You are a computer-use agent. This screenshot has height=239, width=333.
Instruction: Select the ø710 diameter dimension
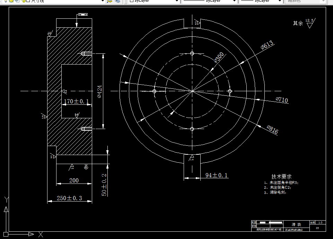[x=282, y=100]
